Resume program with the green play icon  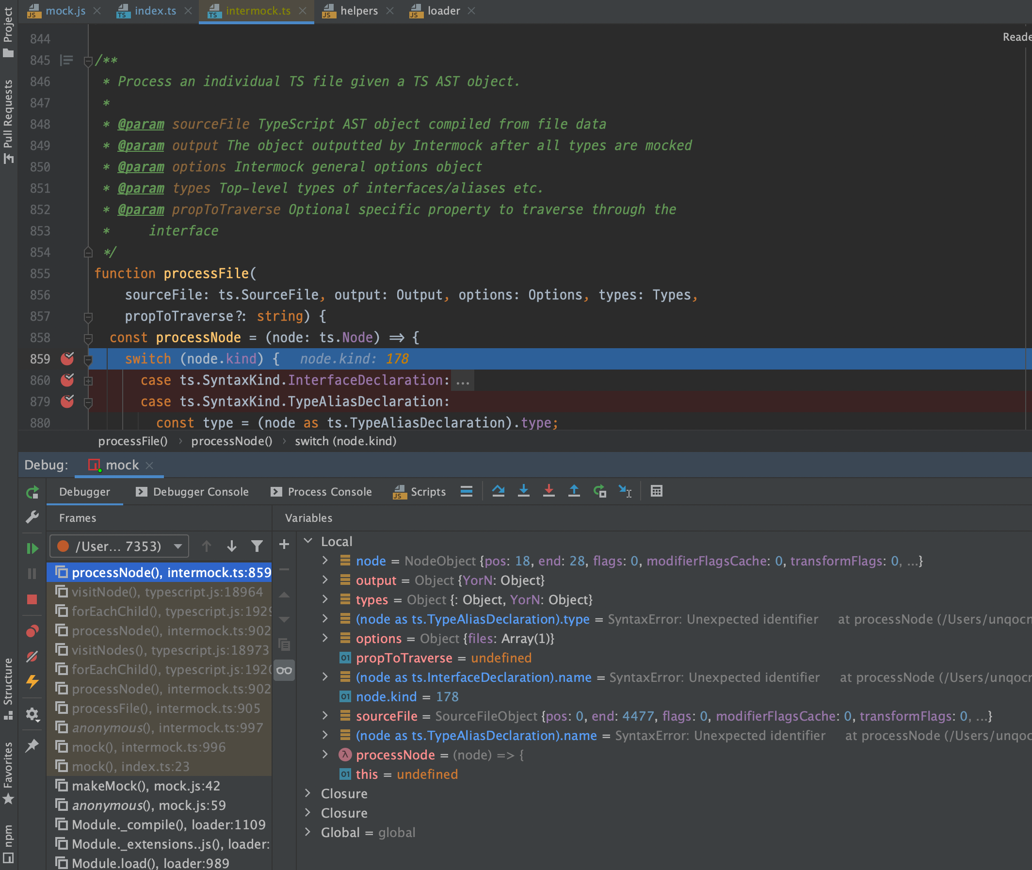32,548
